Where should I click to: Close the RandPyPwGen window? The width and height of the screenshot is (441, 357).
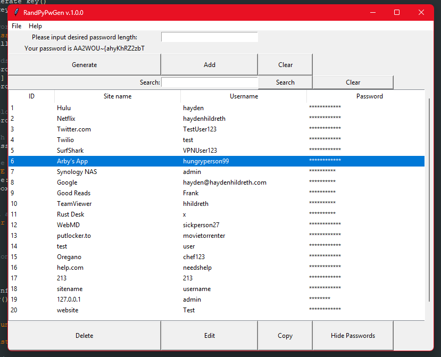tap(421, 12)
